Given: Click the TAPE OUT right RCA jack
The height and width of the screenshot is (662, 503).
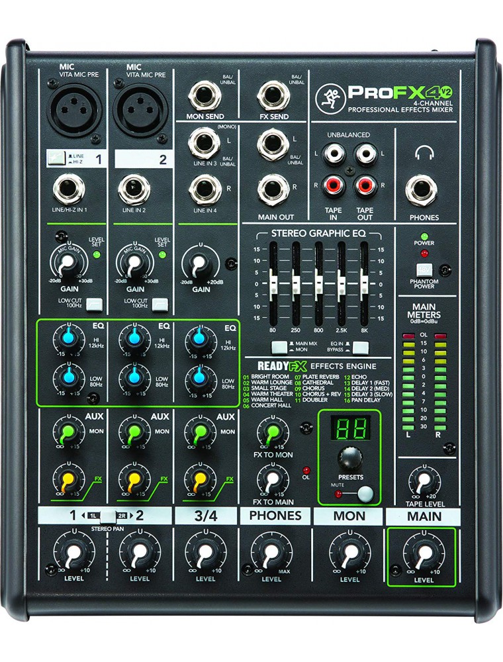Looking at the screenshot, I should (x=365, y=185).
